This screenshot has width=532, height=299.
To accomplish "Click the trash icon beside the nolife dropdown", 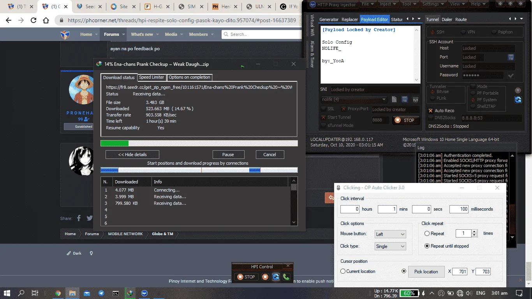I will point(415,100).
